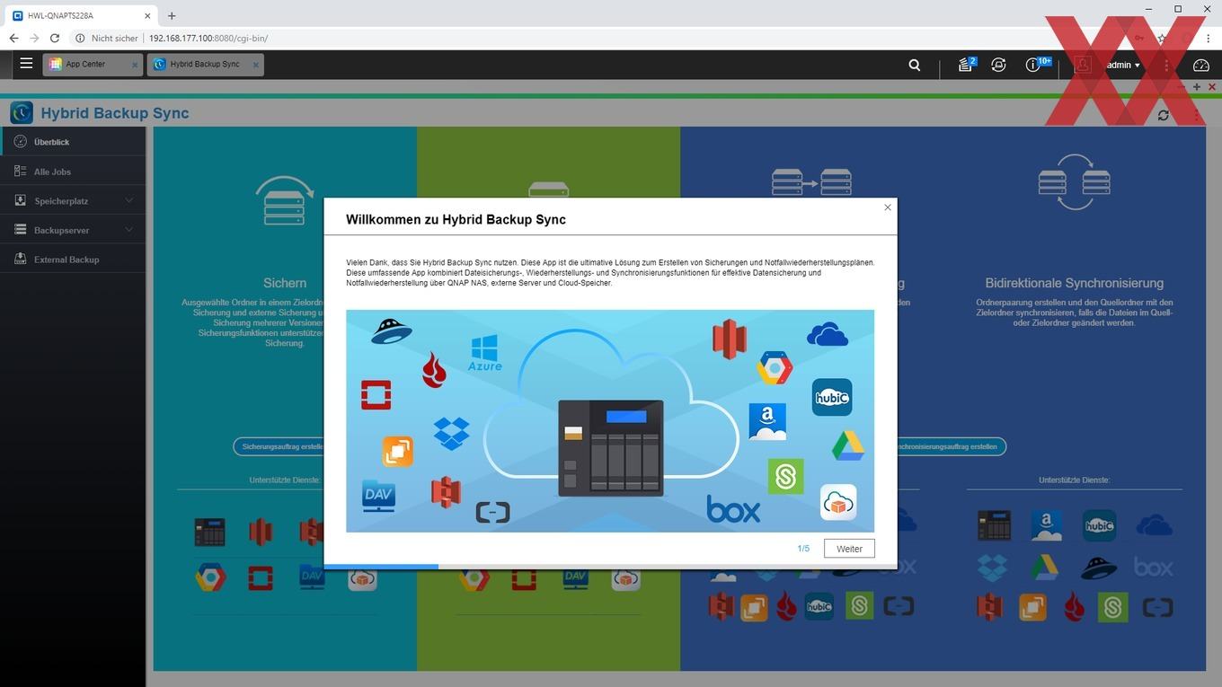Close the App Center QTS tab
This screenshot has height=687, width=1222.
(x=135, y=65)
